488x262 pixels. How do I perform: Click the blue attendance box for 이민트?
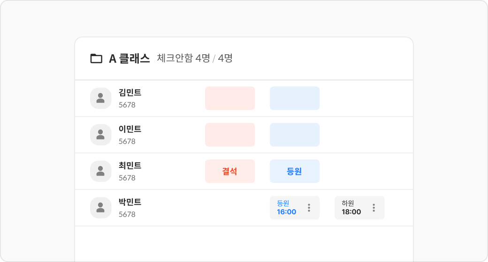pyautogui.click(x=295, y=135)
